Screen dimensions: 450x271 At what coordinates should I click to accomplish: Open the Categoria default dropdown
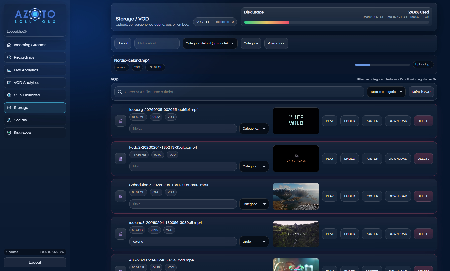[210, 43]
